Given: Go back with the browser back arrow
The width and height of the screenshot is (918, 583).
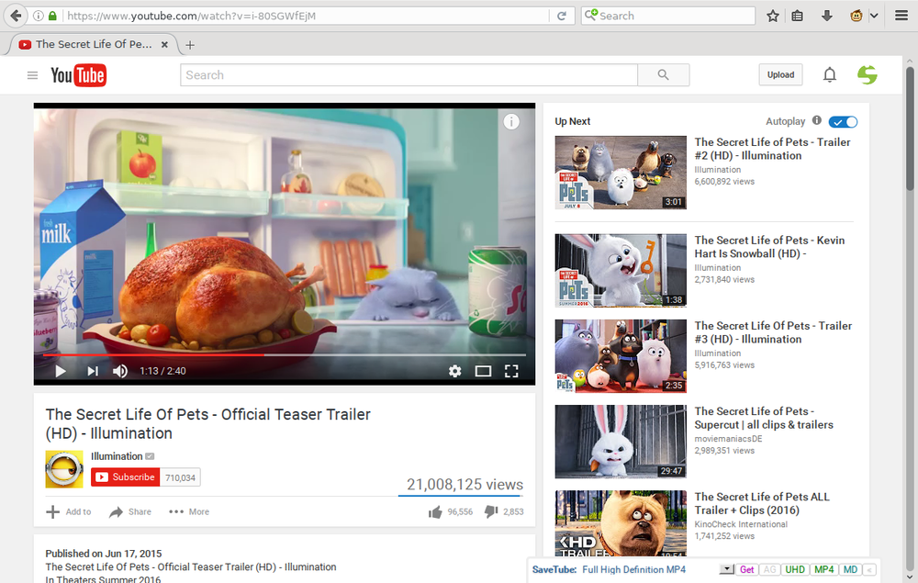Looking at the screenshot, I should pyautogui.click(x=16, y=16).
